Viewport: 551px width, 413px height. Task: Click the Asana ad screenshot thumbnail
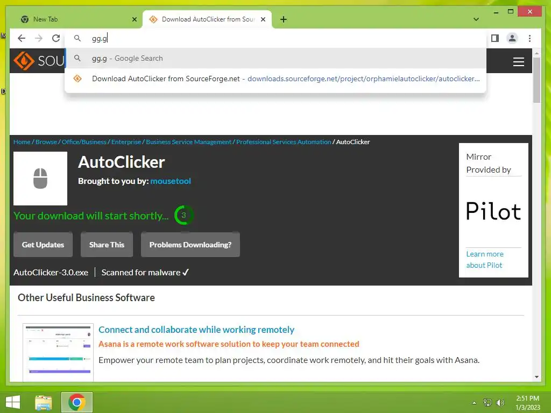point(58,352)
